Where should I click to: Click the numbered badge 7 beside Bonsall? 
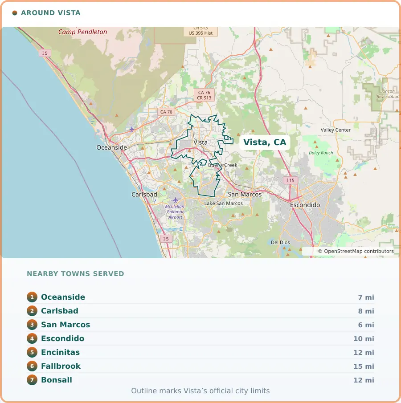(x=32, y=380)
